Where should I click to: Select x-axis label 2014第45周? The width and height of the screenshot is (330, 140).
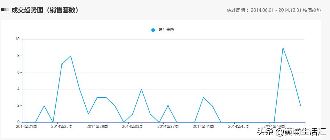tap(239, 127)
